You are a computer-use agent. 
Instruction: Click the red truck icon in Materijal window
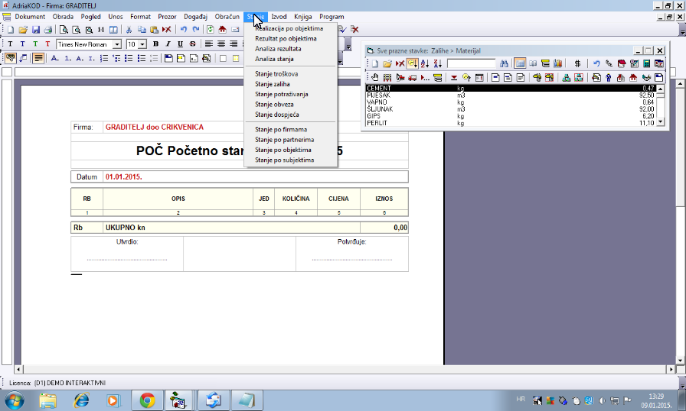tap(412, 78)
